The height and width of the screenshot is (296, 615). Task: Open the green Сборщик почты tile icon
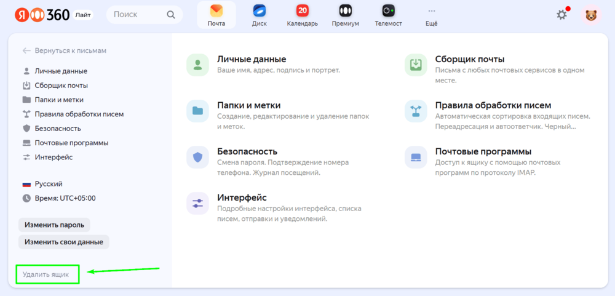[416, 65]
